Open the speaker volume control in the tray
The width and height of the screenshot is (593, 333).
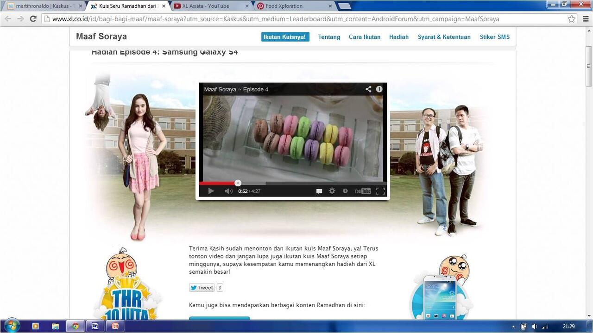(534, 326)
